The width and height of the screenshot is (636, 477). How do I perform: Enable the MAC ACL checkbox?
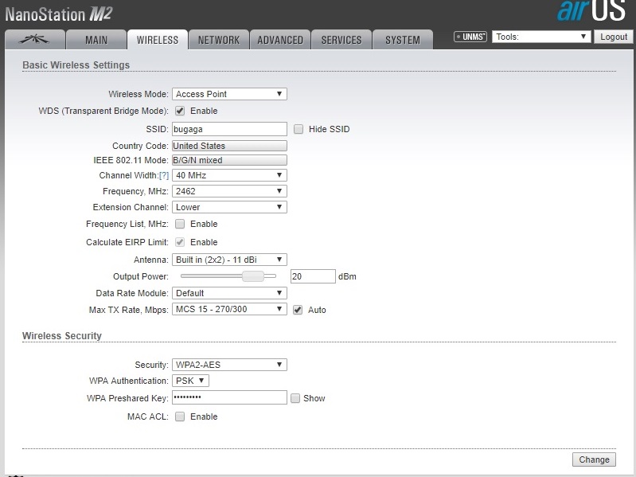click(x=180, y=416)
